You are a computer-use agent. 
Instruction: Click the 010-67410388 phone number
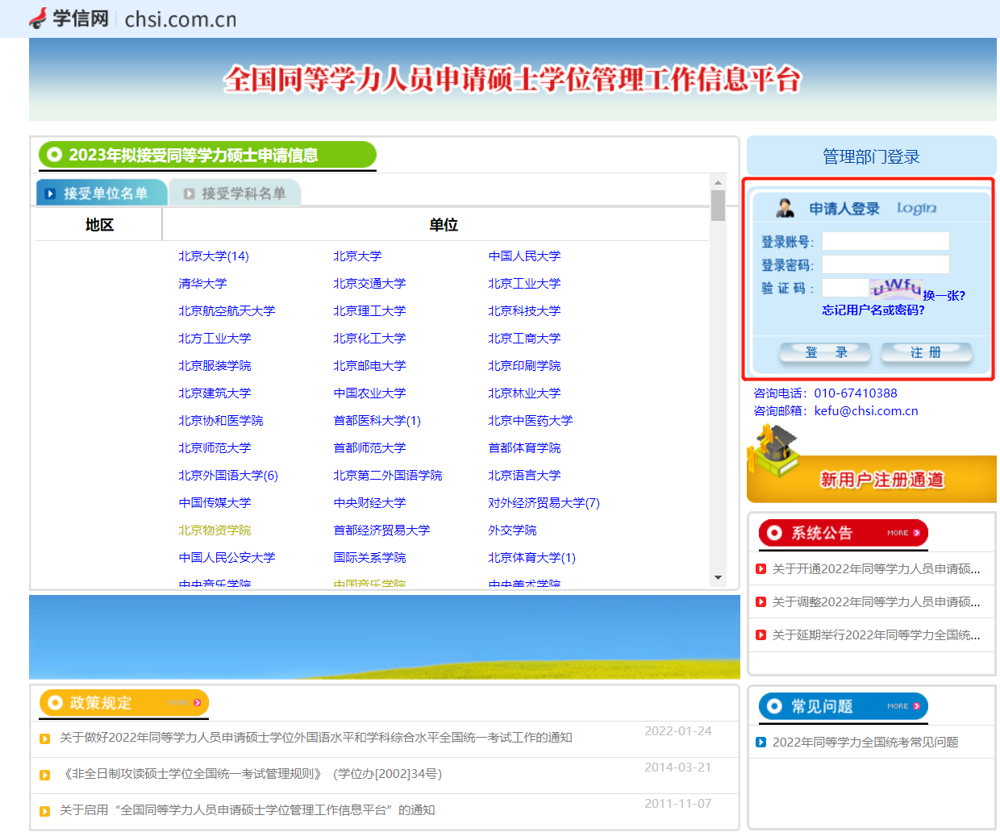856,393
